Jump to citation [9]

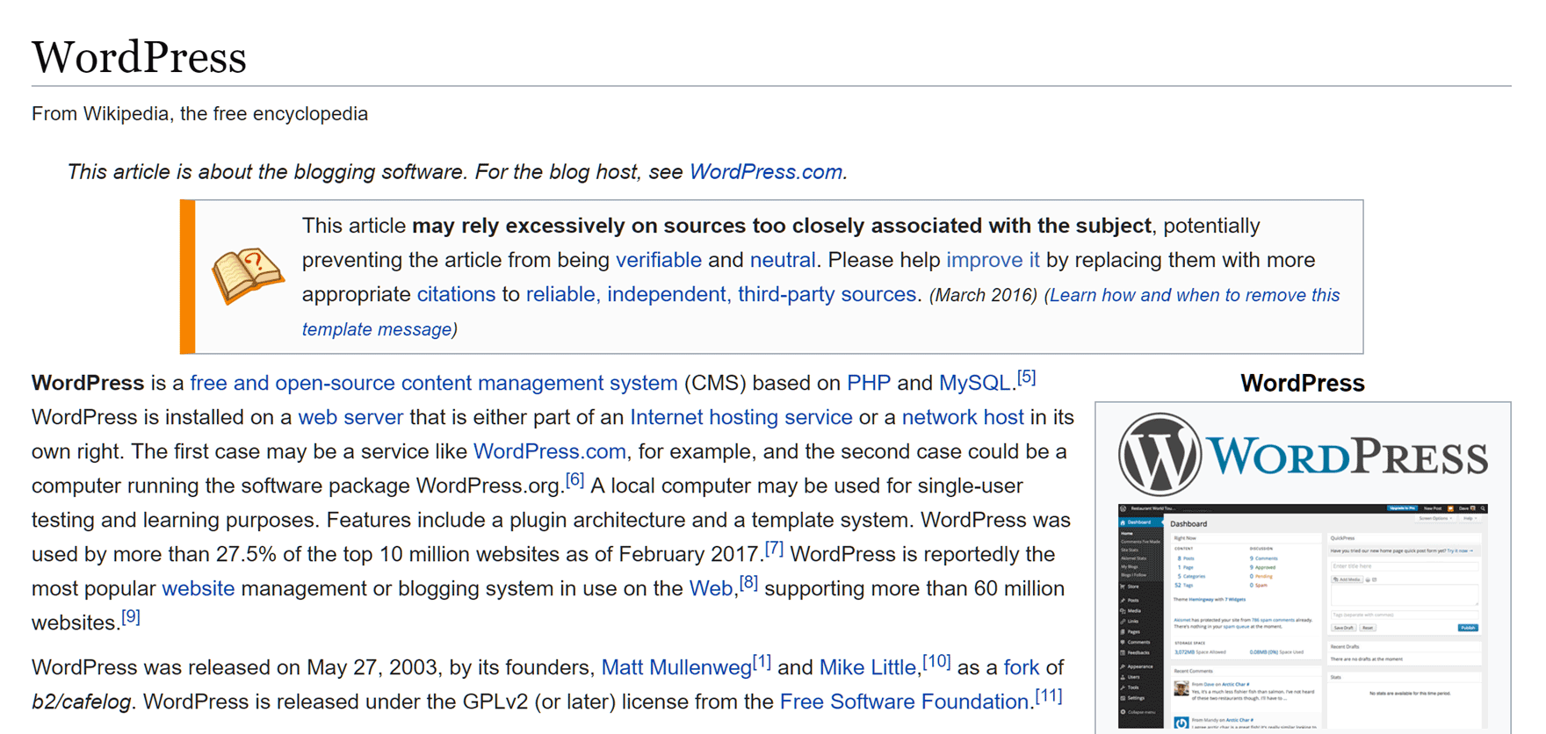click(x=130, y=617)
